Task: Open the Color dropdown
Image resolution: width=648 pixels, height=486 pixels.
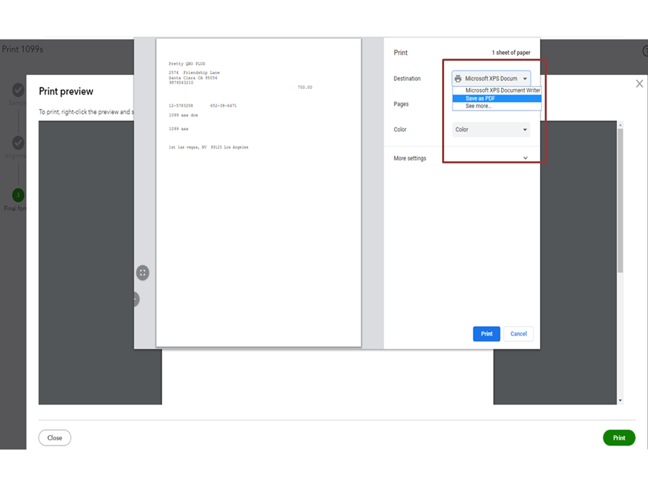Action: tap(491, 130)
